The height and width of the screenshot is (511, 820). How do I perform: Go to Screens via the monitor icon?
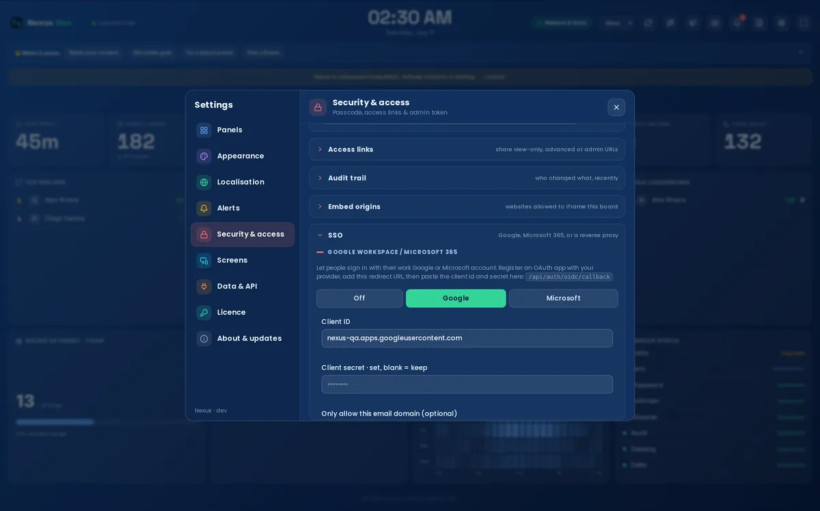tap(204, 260)
